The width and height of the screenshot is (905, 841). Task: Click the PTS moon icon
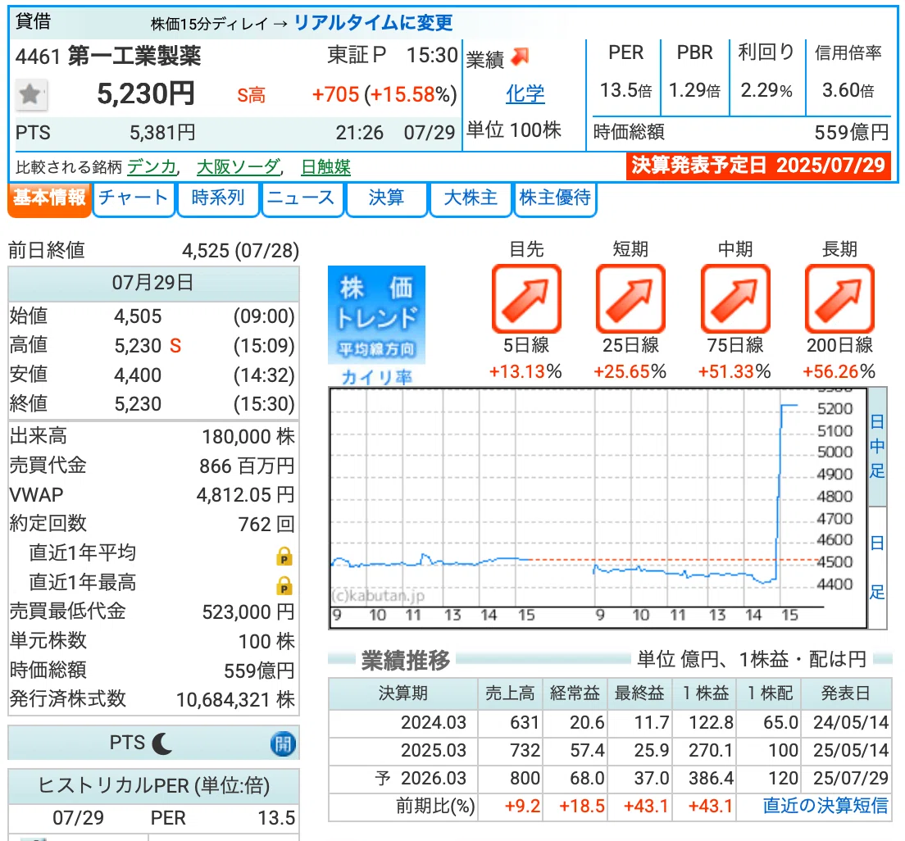click(161, 743)
